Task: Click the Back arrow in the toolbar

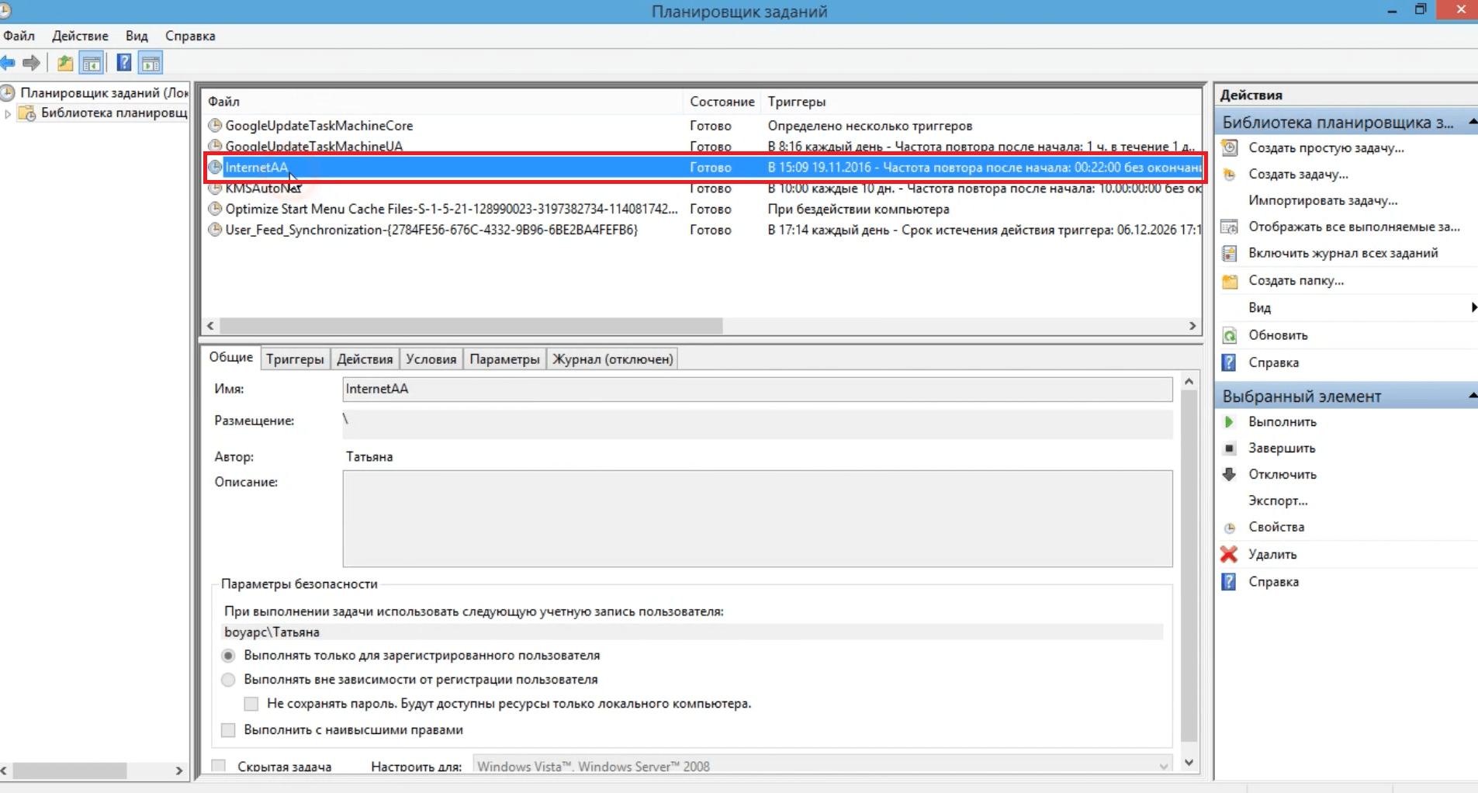Action: (8, 63)
